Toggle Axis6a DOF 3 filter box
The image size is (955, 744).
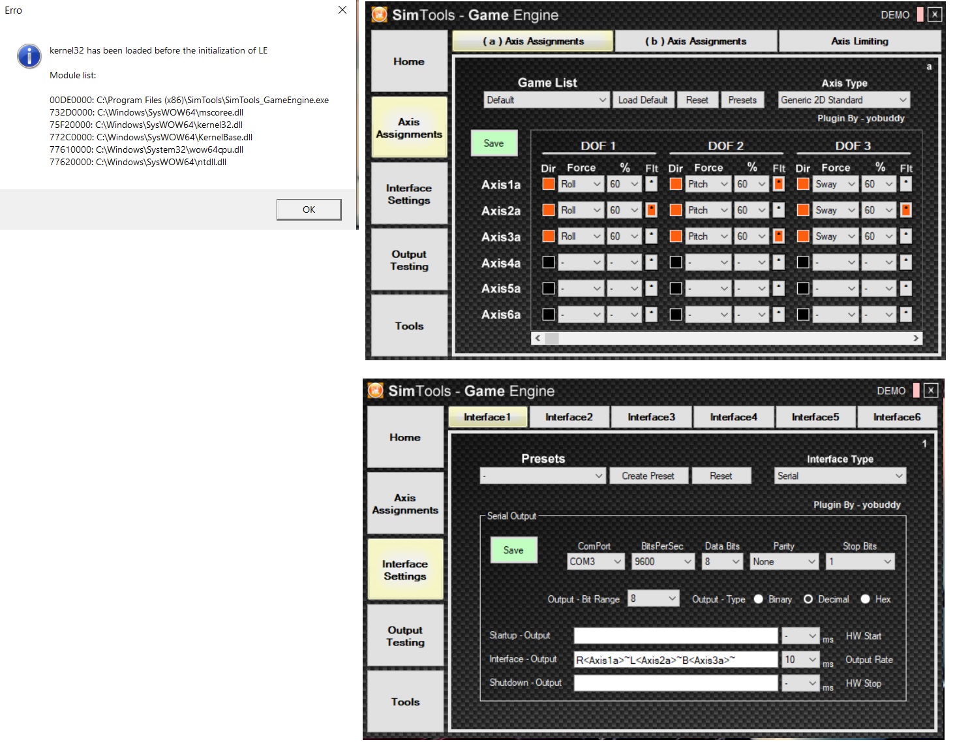[x=905, y=315]
